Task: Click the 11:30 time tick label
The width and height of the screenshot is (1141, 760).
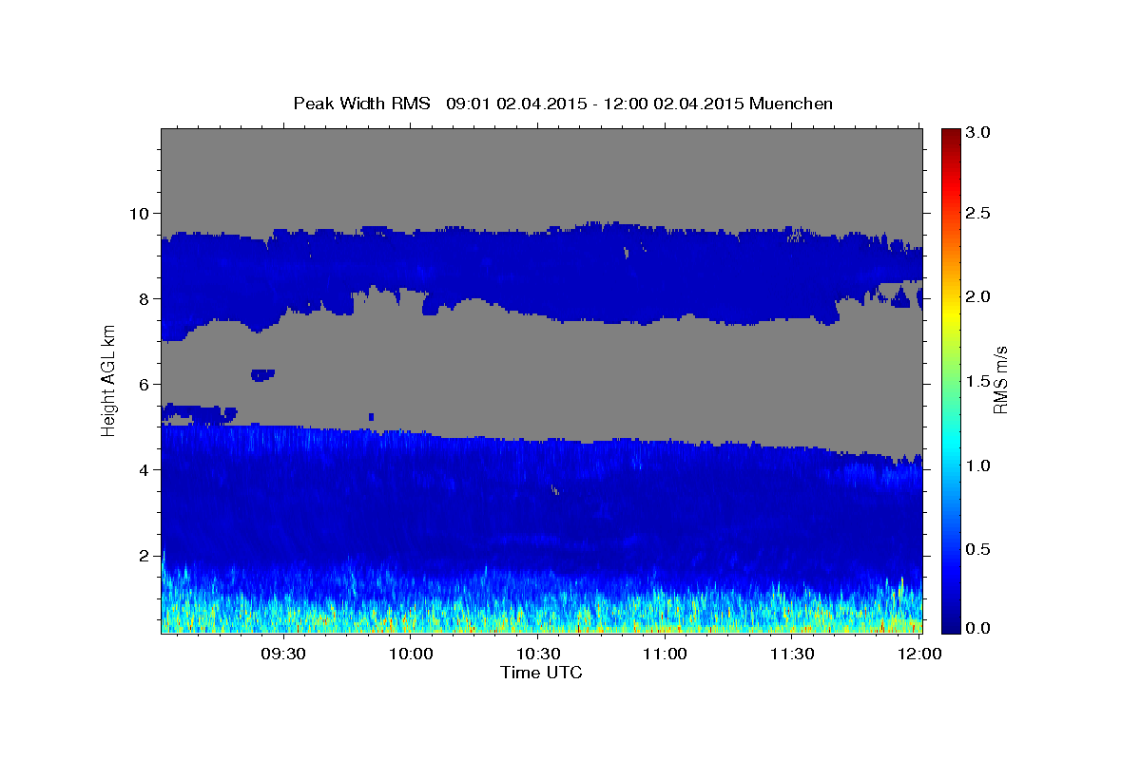Action: point(791,655)
